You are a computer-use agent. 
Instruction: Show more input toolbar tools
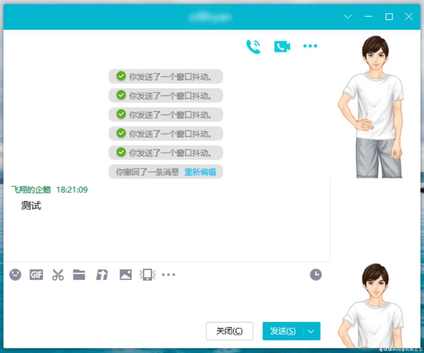pyautogui.click(x=168, y=275)
